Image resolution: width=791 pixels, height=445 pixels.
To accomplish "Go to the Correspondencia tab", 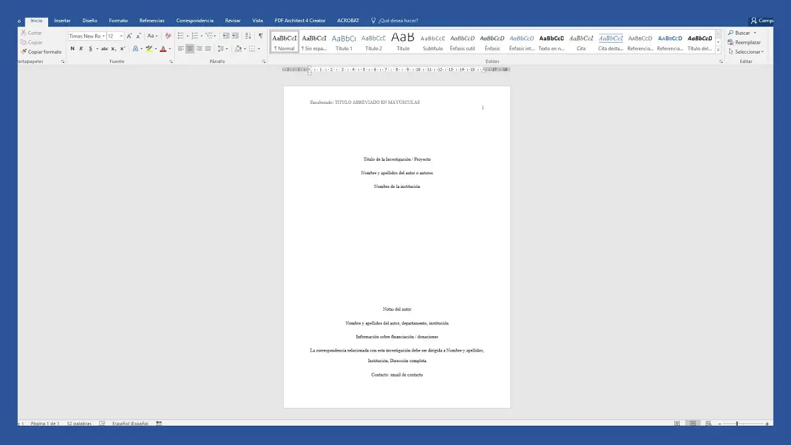I will click(195, 20).
